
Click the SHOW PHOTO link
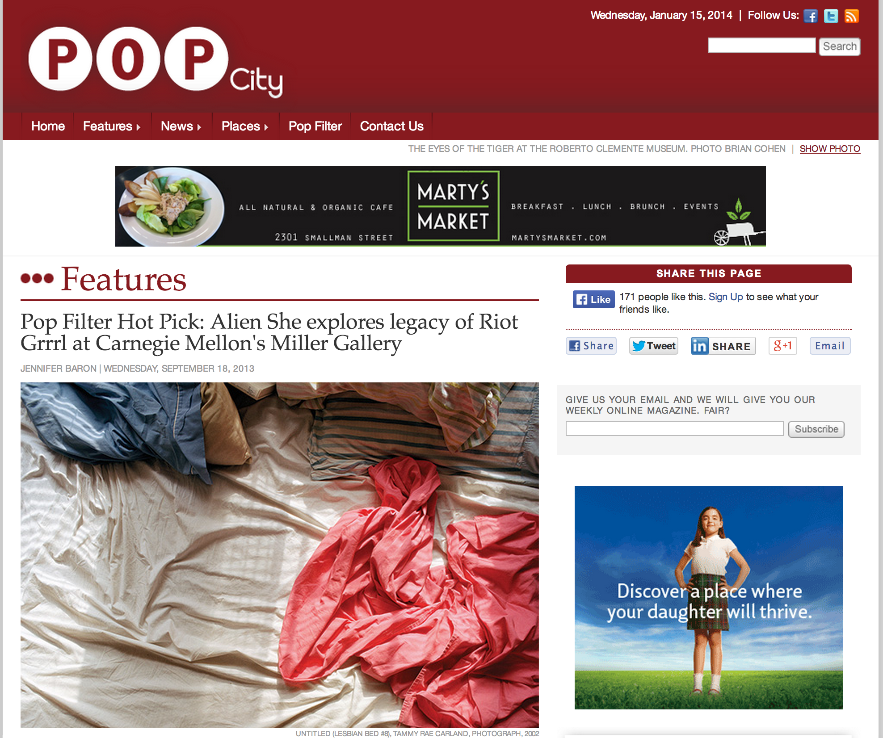830,149
